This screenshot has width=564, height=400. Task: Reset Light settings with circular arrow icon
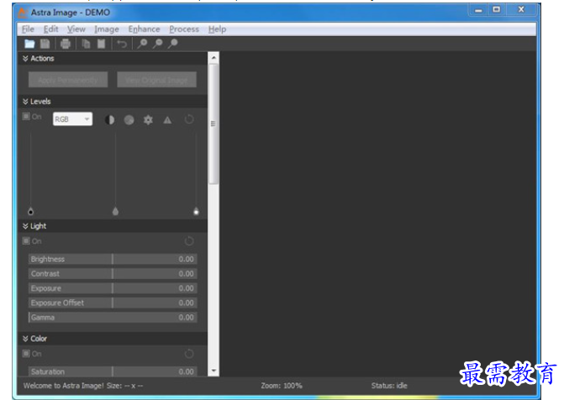point(189,241)
